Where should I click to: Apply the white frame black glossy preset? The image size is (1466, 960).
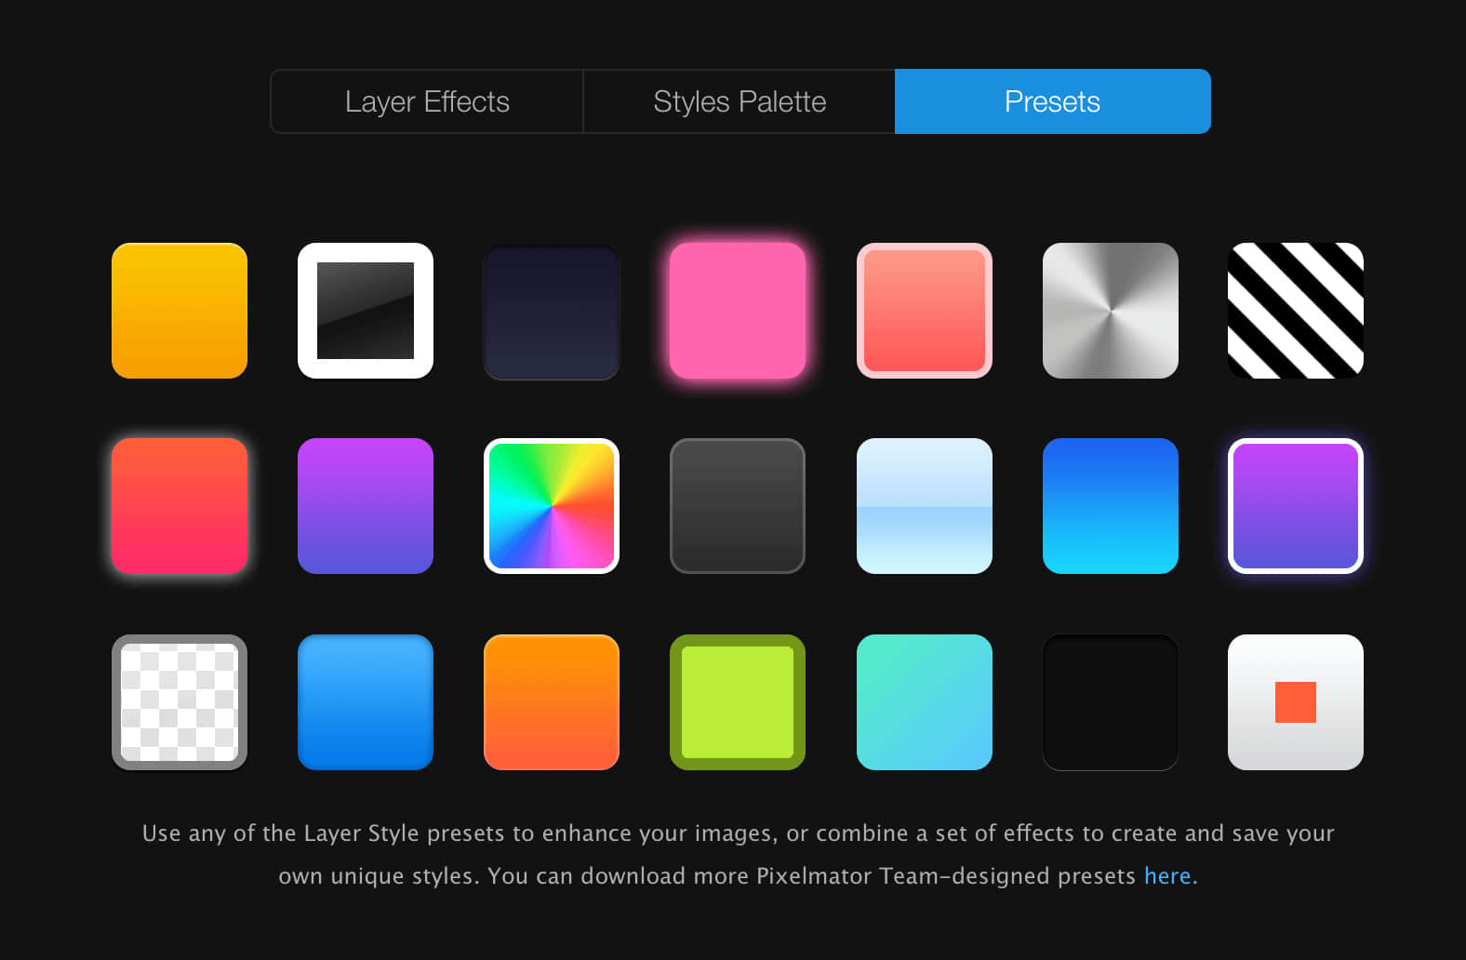click(366, 311)
